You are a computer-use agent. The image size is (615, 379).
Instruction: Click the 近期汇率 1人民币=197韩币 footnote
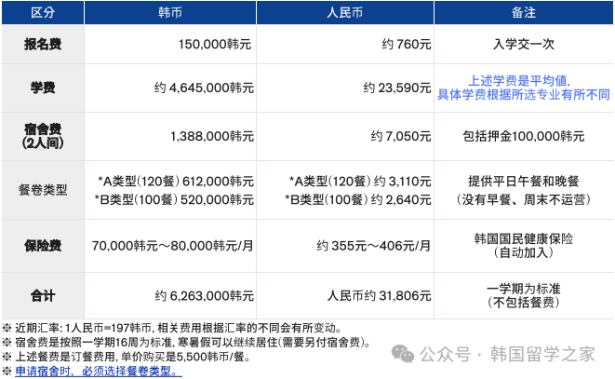tap(172, 328)
